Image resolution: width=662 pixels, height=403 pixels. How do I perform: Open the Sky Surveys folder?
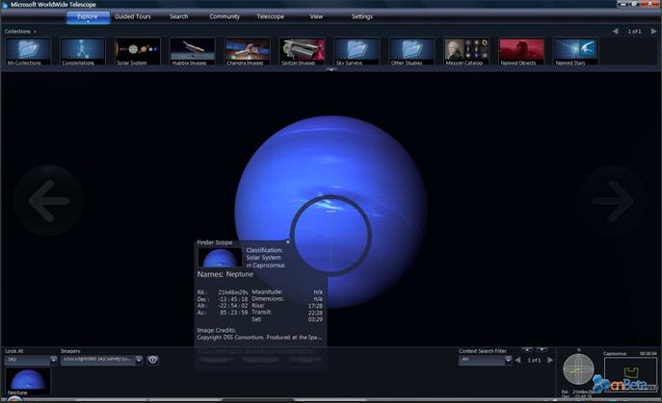tap(357, 51)
